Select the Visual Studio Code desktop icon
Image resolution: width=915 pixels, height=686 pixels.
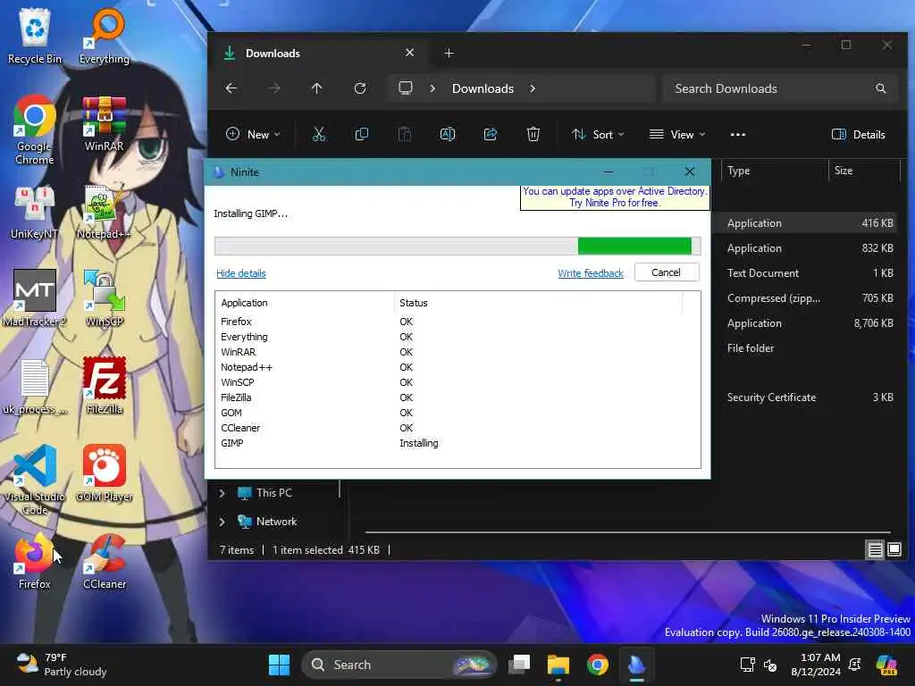pyautogui.click(x=35, y=480)
